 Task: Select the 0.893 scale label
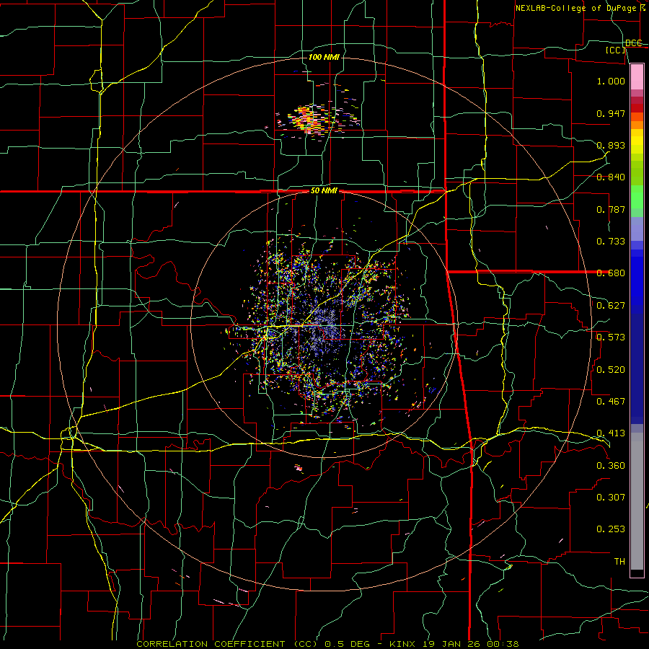(x=611, y=145)
